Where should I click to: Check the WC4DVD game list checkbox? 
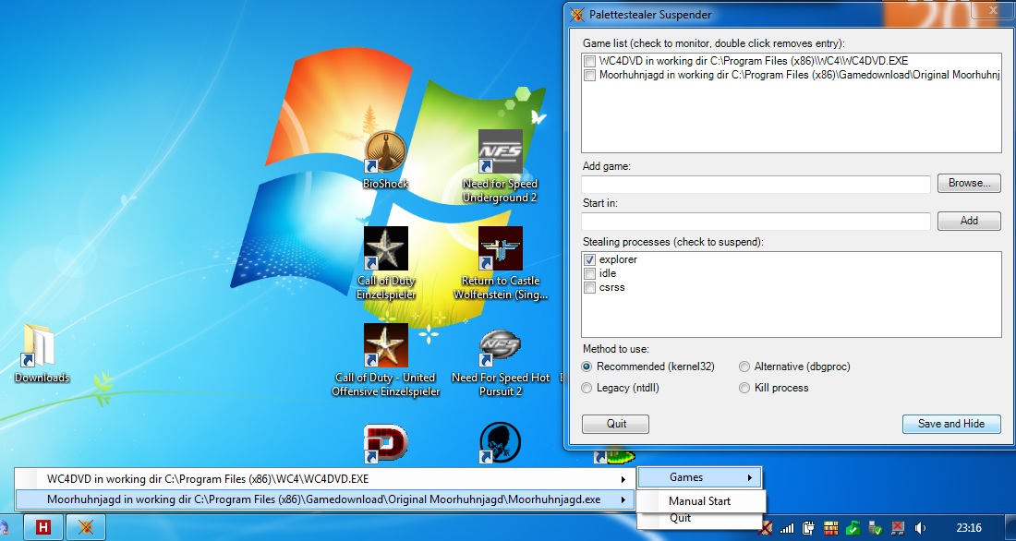point(589,62)
